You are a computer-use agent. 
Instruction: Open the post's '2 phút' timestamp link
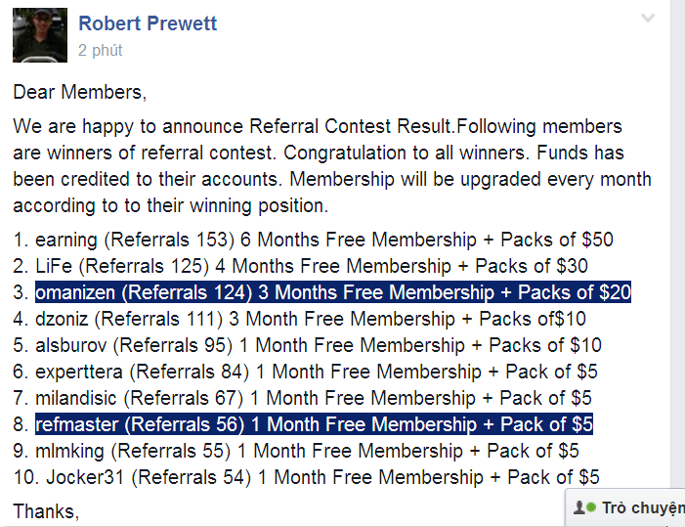(101, 50)
